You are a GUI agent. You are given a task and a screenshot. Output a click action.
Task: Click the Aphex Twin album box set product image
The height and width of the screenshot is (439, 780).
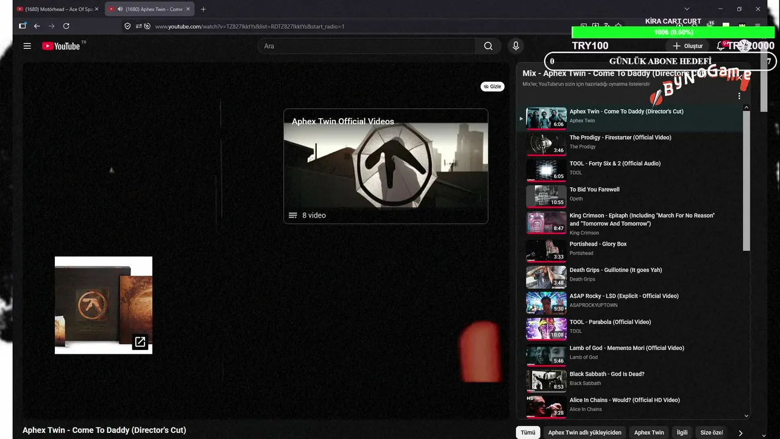104,305
